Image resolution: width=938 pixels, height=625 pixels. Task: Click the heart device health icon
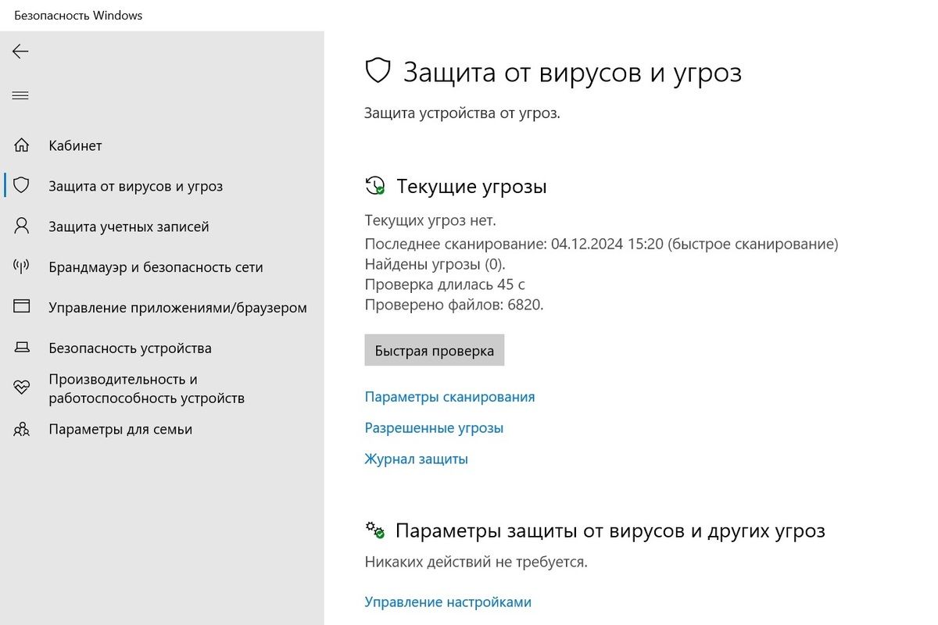[22, 387]
